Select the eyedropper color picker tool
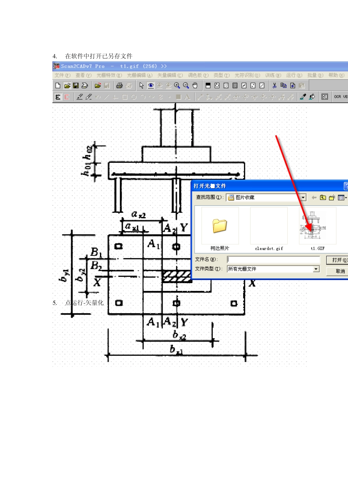 303,97
